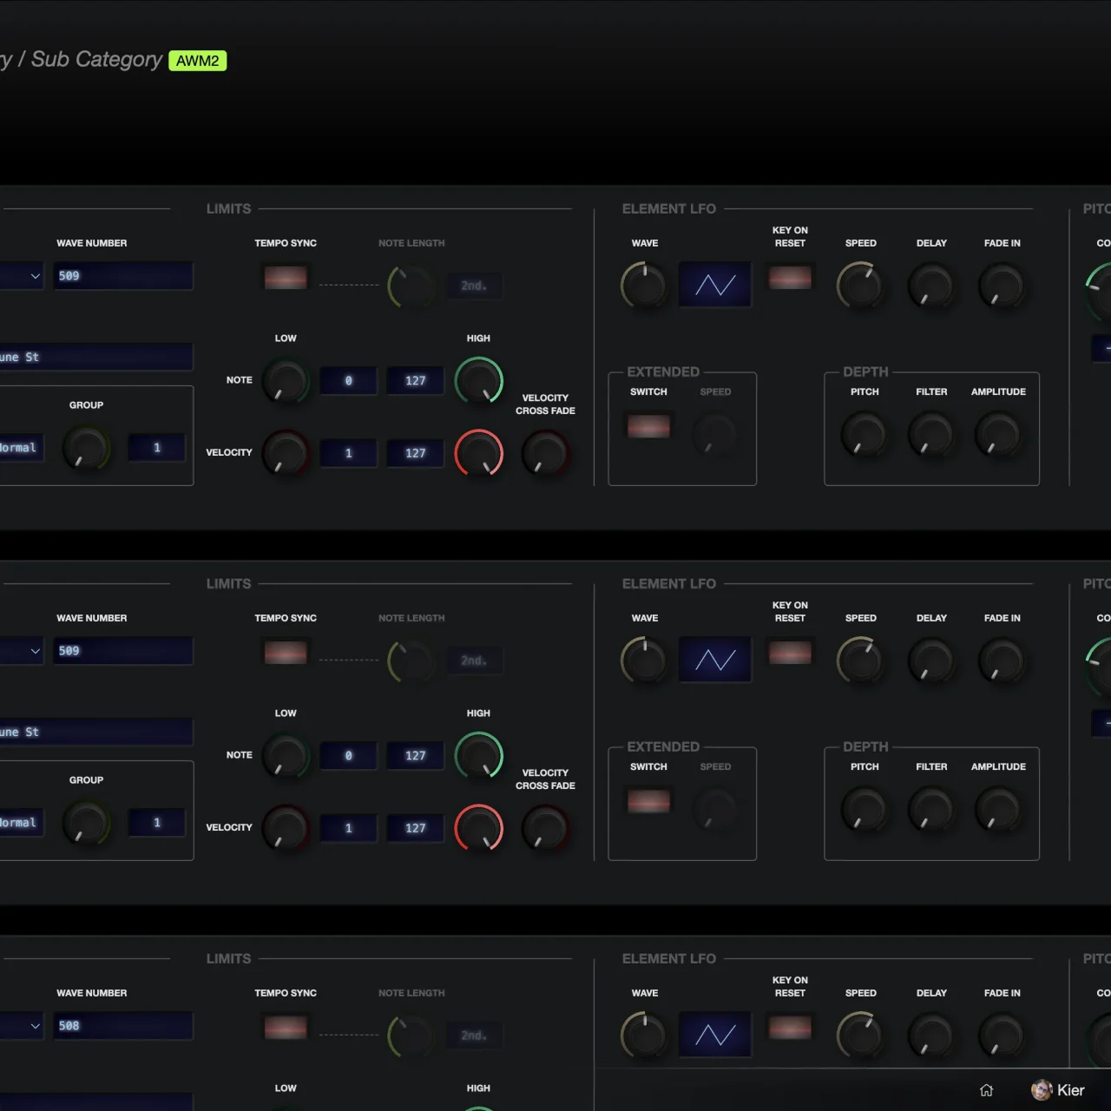The height and width of the screenshot is (1111, 1111).
Task: Click the Amplitude depth knob in middle panel
Action: [998, 809]
